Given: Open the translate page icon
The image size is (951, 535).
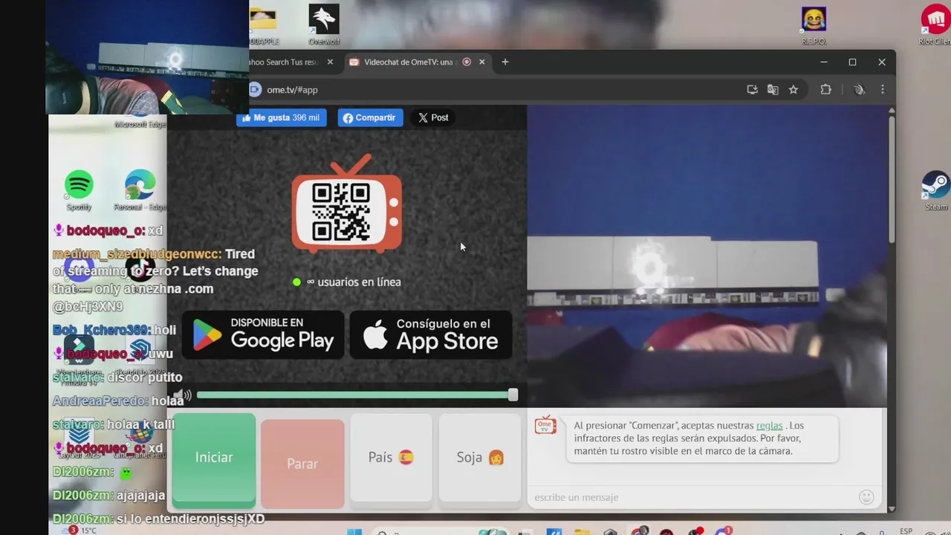Looking at the screenshot, I should [773, 90].
